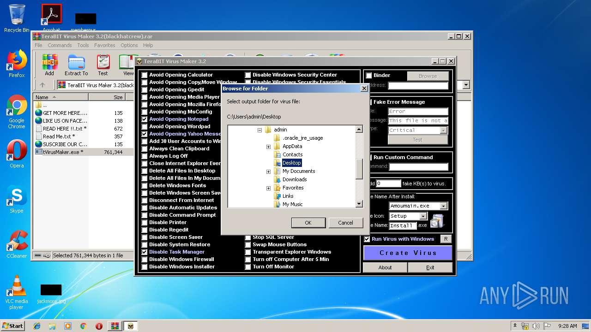Click the volume icon in system tray

[536, 326]
